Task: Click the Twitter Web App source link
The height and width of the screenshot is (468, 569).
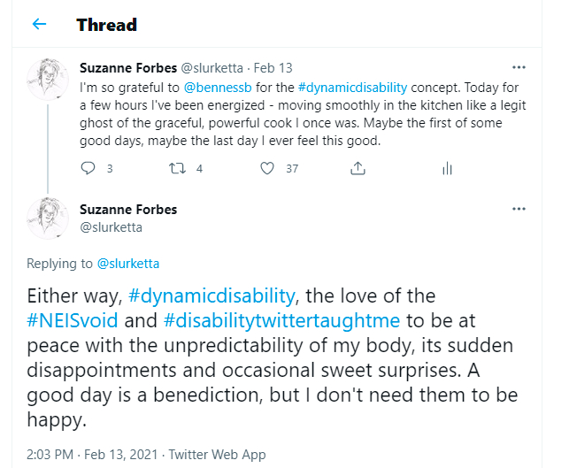Action: pyautogui.click(x=218, y=455)
